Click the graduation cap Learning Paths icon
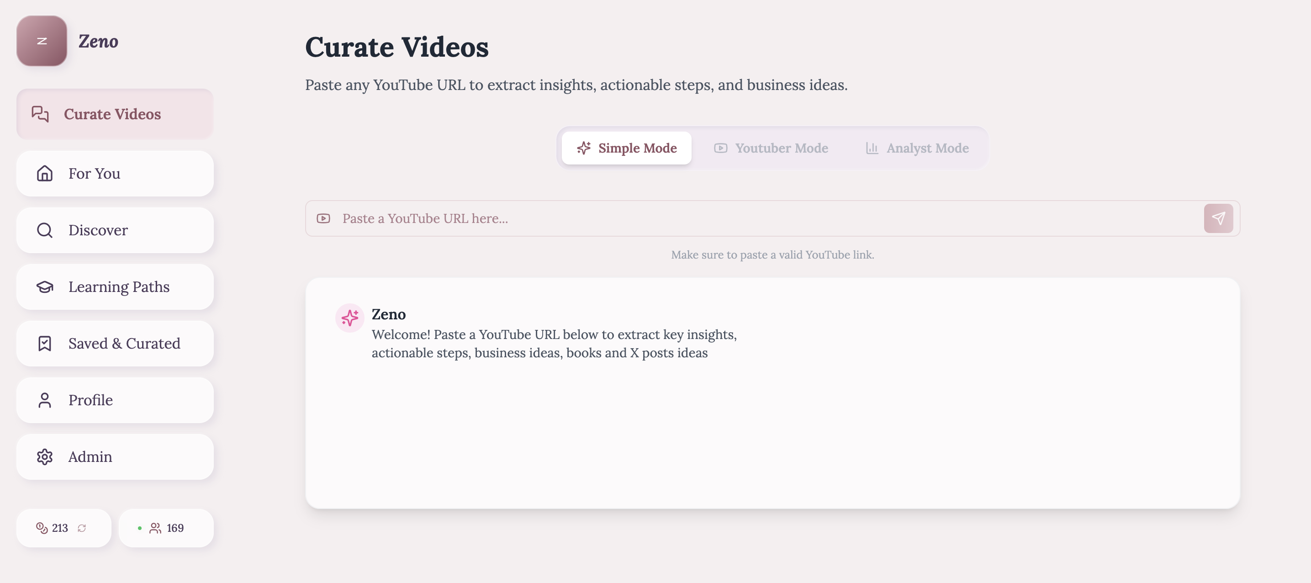The height and width of the screenshot is (583, 1311). click(x=45, y=287)
